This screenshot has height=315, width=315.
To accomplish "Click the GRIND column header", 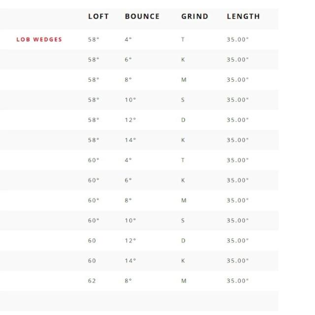I will 195,16.
